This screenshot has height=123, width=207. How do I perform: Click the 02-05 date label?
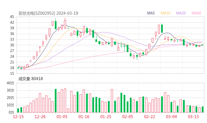pyautogui.click(x=128, y=117)
